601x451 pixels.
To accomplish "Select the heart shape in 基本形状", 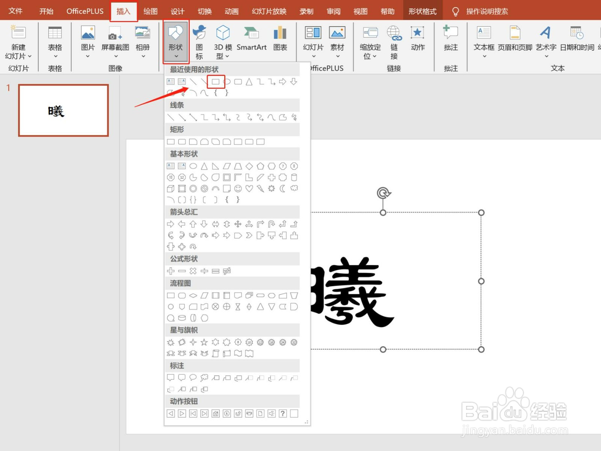I will (x=249, y=188).
